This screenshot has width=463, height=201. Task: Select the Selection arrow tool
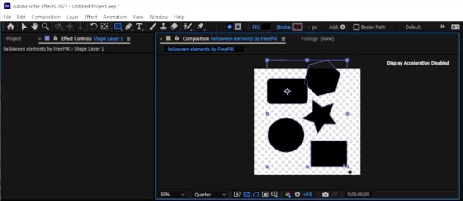24,27
